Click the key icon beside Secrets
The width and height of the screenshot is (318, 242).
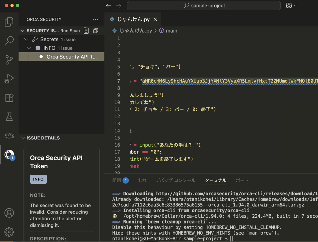[x=35, y=39]
